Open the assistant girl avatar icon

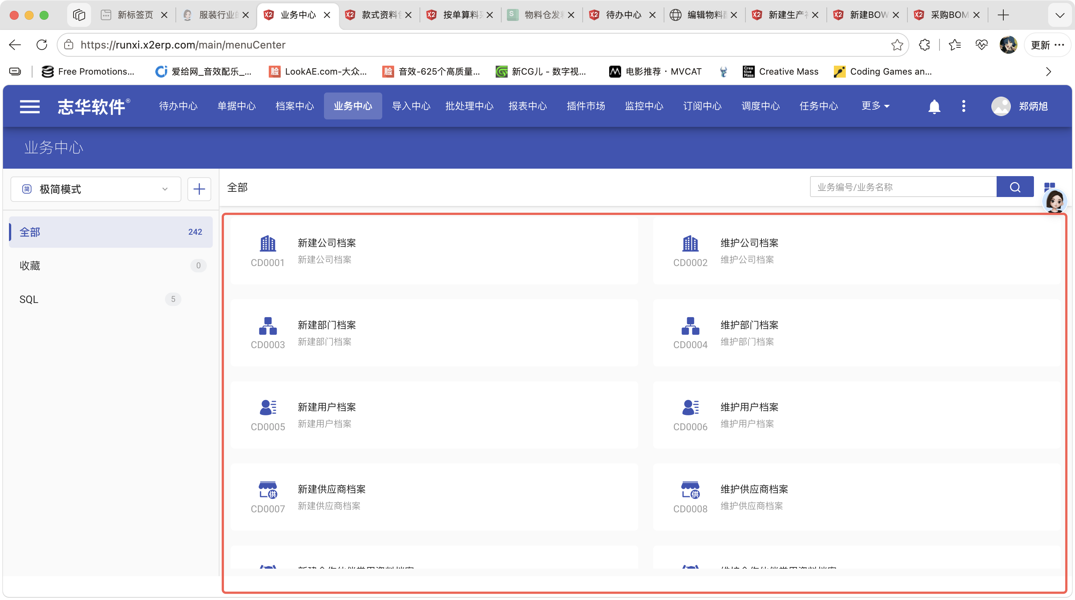pyautogui.click(x=1054, y=201)
